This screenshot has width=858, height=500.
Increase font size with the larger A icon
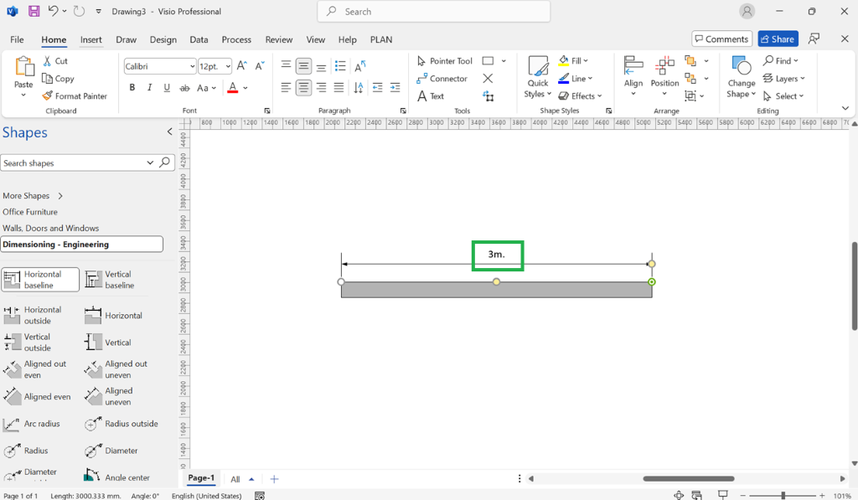[241, 65]
